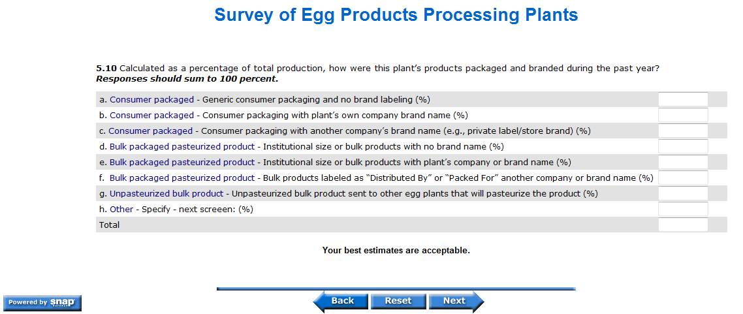This screenshot has width=743, height=314.
Task: Focus bulk with plant's company brand field
Action: 683,163
